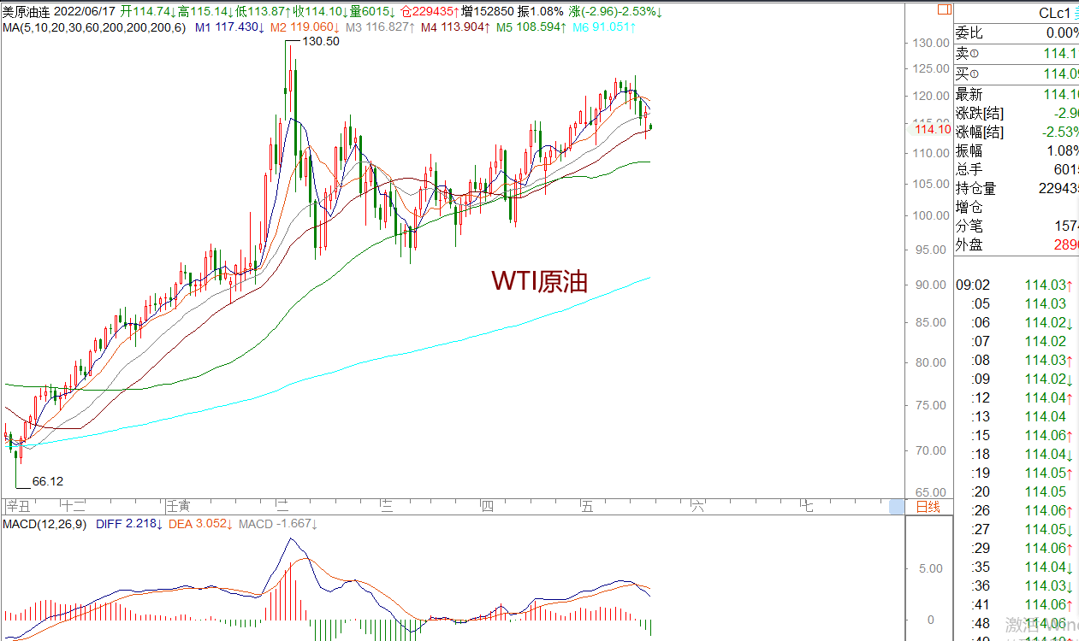
Task: Click the orange window restore icon above the price axis
Action: (944, 11)
